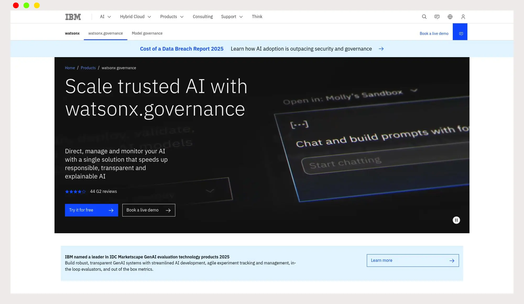Expand the Hybrid Cloud dropdown
The image size is (524, 304).
(x=135, y=17)
